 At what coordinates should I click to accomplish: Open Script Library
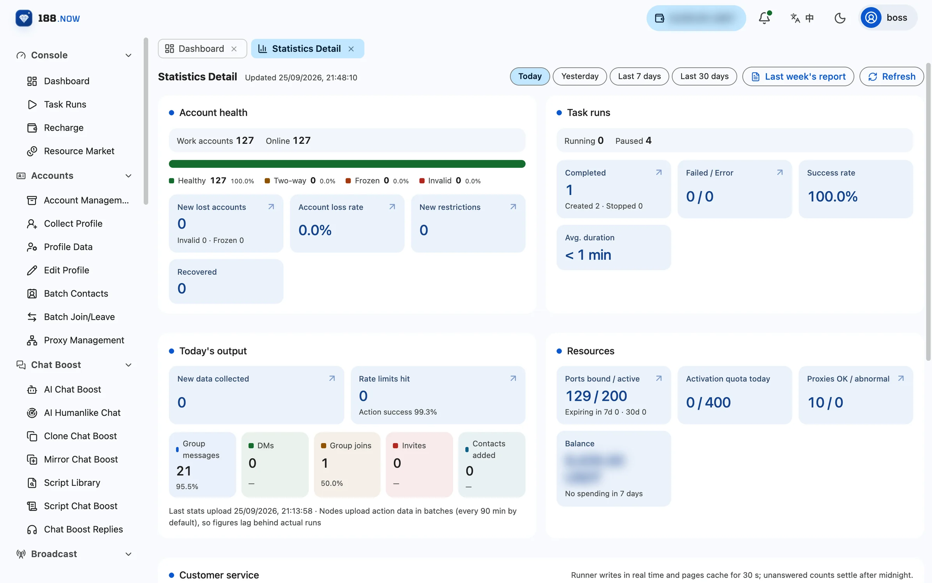pyautogui.click(x=72, y=483)
